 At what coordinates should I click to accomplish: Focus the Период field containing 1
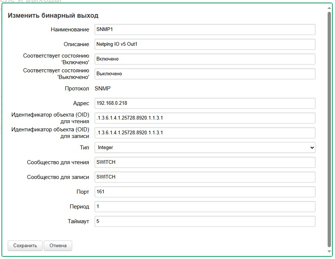pyautogui.click(x=205, y=207)
